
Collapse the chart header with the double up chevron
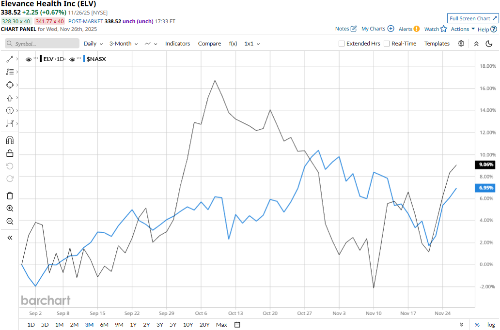click(x=476, y=44)
